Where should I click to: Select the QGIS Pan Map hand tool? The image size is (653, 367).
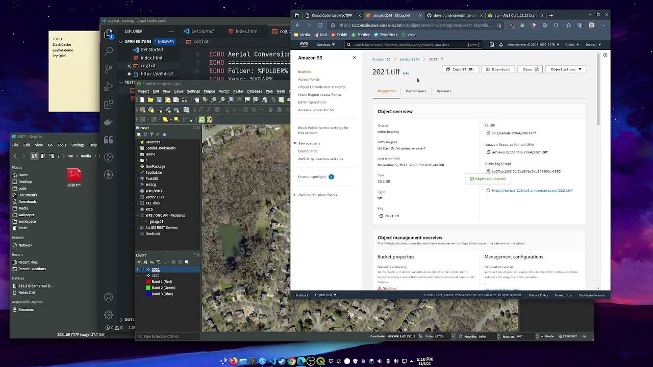coord(197,100)
